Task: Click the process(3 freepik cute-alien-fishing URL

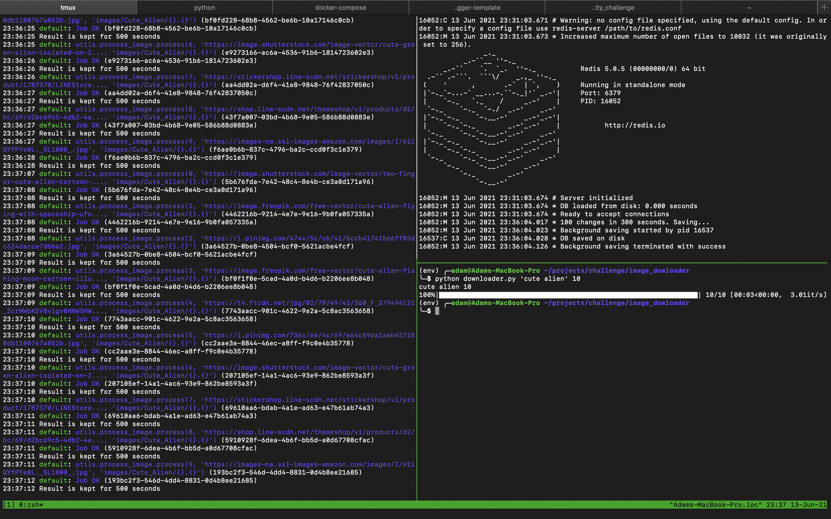Action: tap(209, 274)
